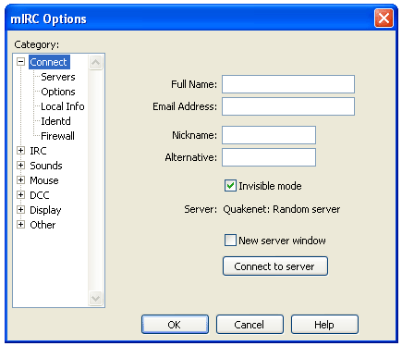Click the category list scroll-down arrow
Viewport: 402px width, 346px height.
[95, 299]
